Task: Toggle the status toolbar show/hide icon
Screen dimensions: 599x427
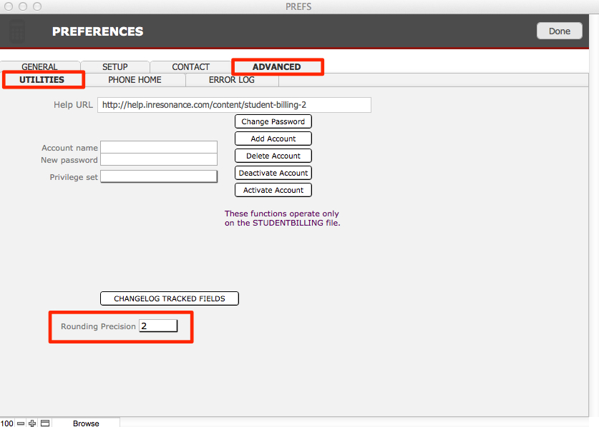Action: 44,423
